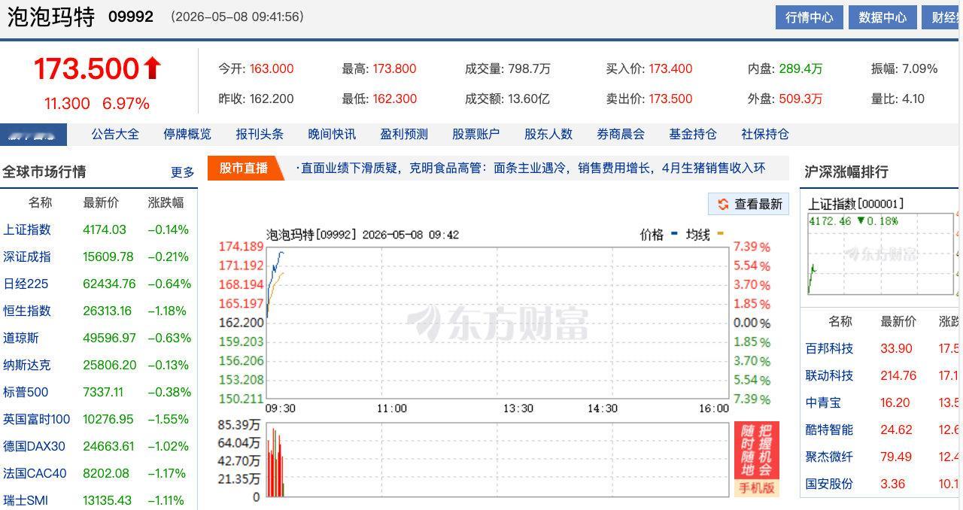963x510 pixels.
Task: Open 恒生指数 row link
Action: [27, 311]
